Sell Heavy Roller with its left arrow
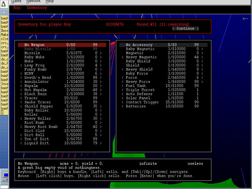 21,119
